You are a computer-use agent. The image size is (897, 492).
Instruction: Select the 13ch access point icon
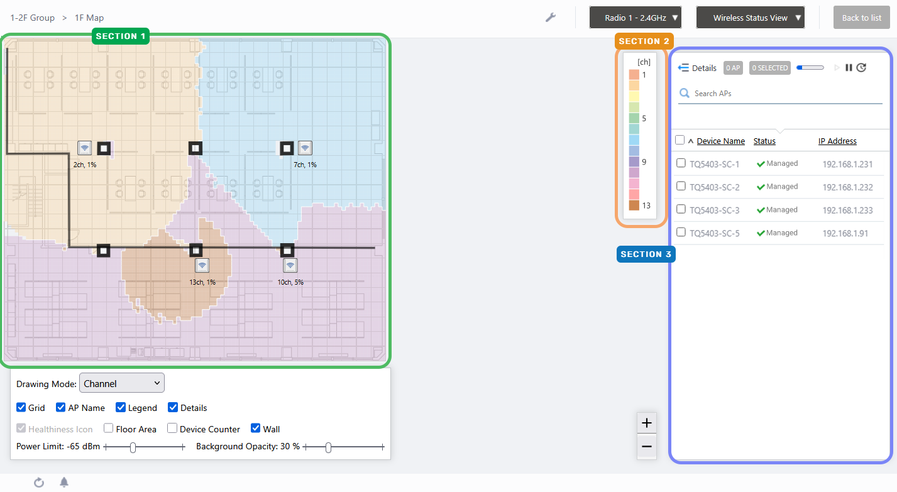(x=202, y=265)
